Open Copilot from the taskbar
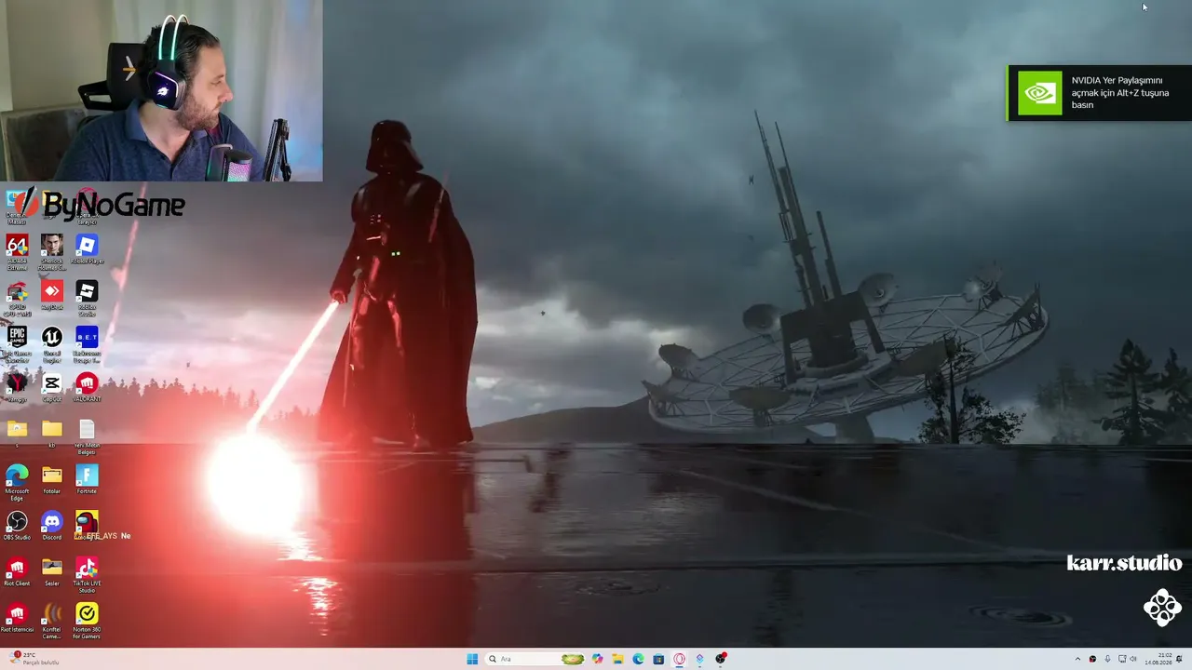 (597, 659)
